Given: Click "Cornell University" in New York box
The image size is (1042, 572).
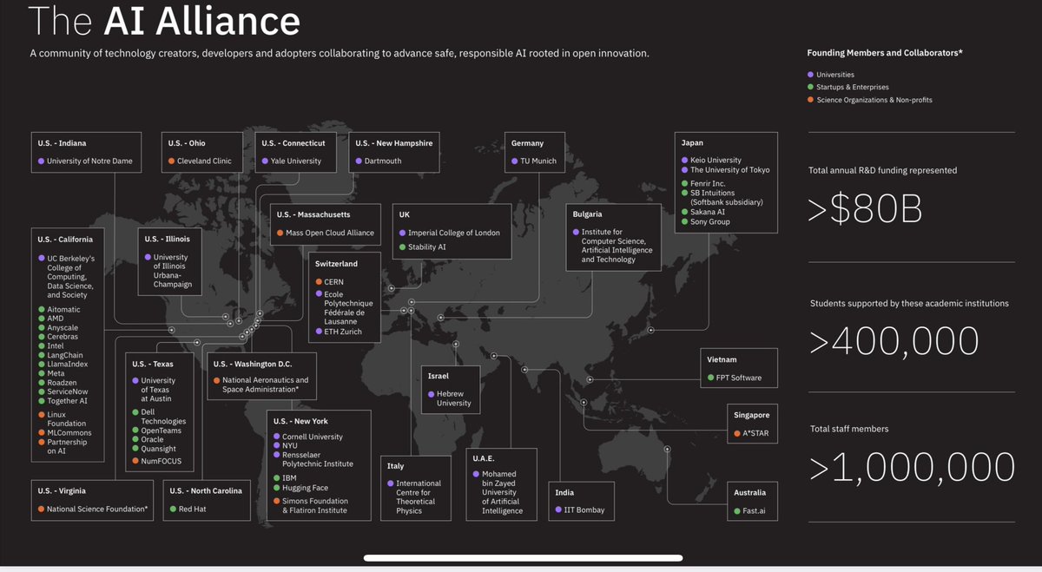Looking at the screenshot, I should (313, 437).
